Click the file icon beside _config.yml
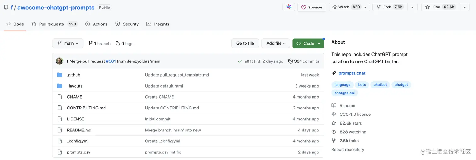The width and height of the screenshot is (476, 160). click(x=60, y=141)
